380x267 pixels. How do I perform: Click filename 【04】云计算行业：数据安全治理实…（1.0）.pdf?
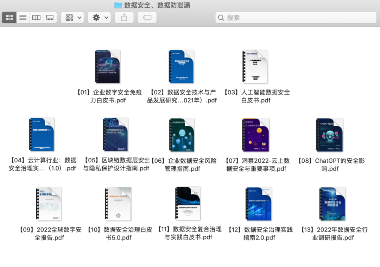42,164
